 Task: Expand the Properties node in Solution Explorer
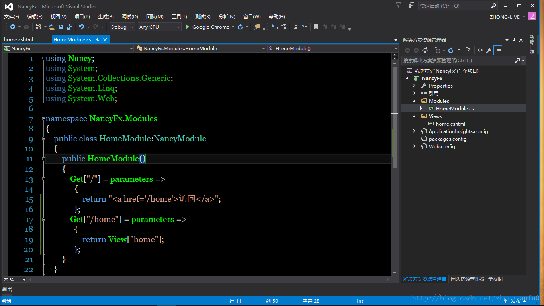[x=414, y=86]
